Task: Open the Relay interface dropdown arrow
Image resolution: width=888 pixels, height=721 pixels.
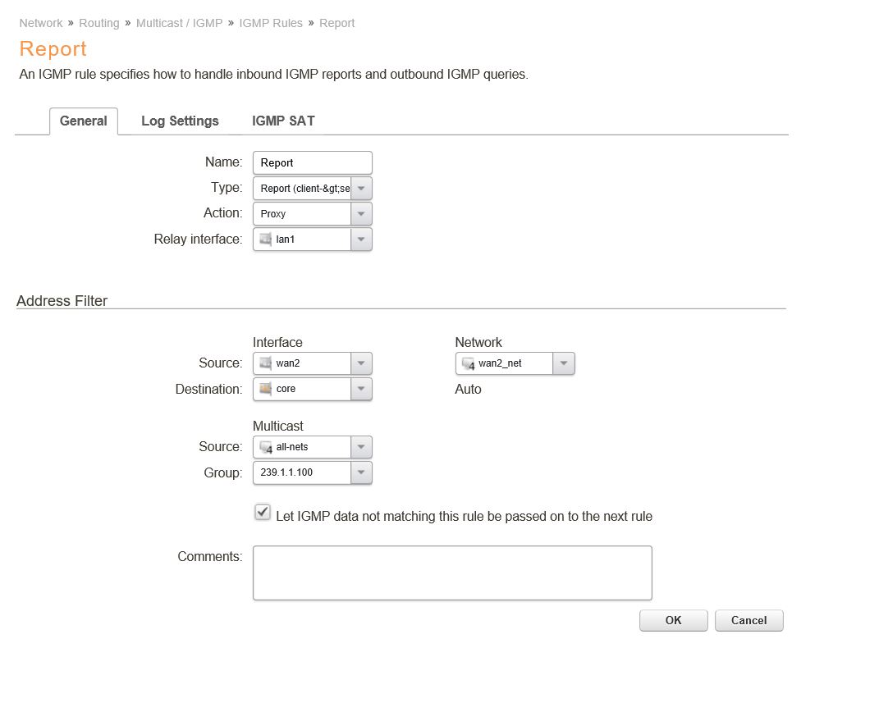Action: pyautogui.click(x=361, y=240)
